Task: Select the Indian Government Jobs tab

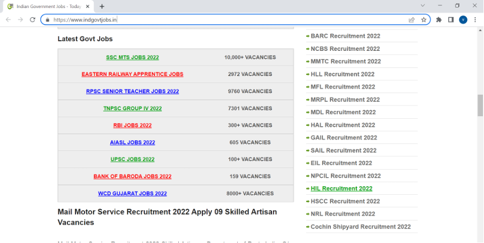Action: [x=46, y=6]
